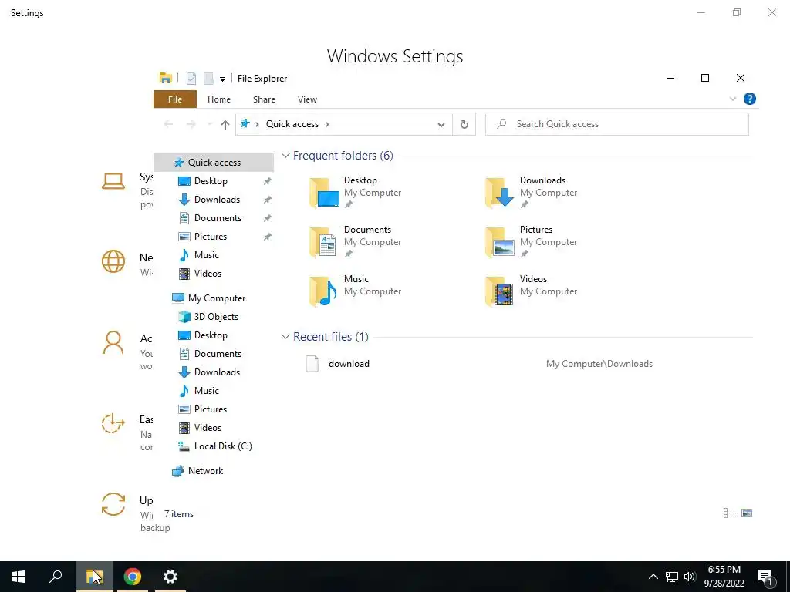Click the File Explorer title bar icon
Image resolution: width=790 pixels, height=592 pixels.
coord(166,78)
